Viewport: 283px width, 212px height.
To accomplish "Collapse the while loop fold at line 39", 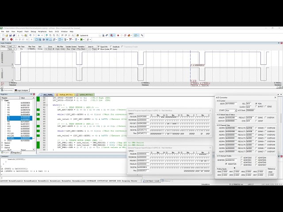I will coord(47,105).
